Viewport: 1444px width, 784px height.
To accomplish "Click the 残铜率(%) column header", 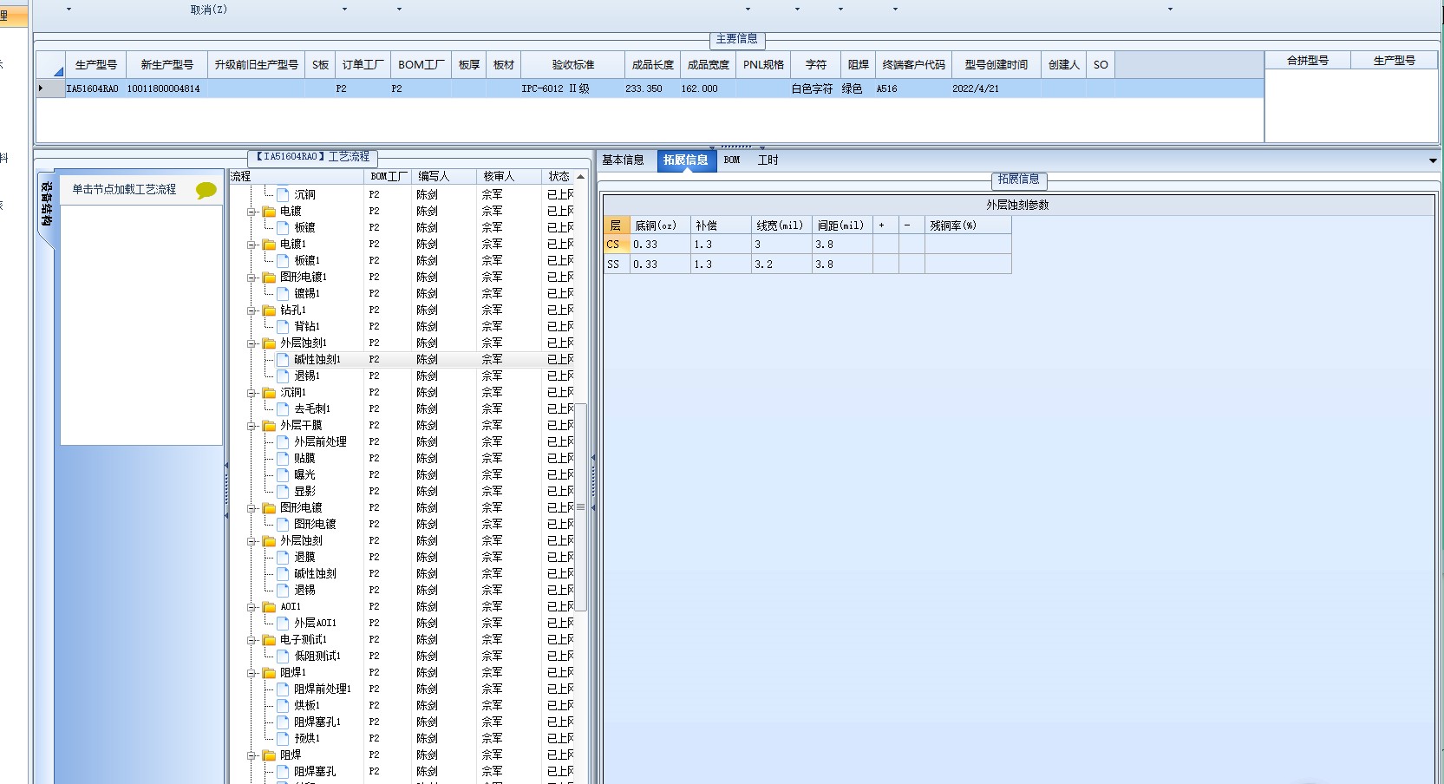I will pyautogui.click(x=967, y=225).
